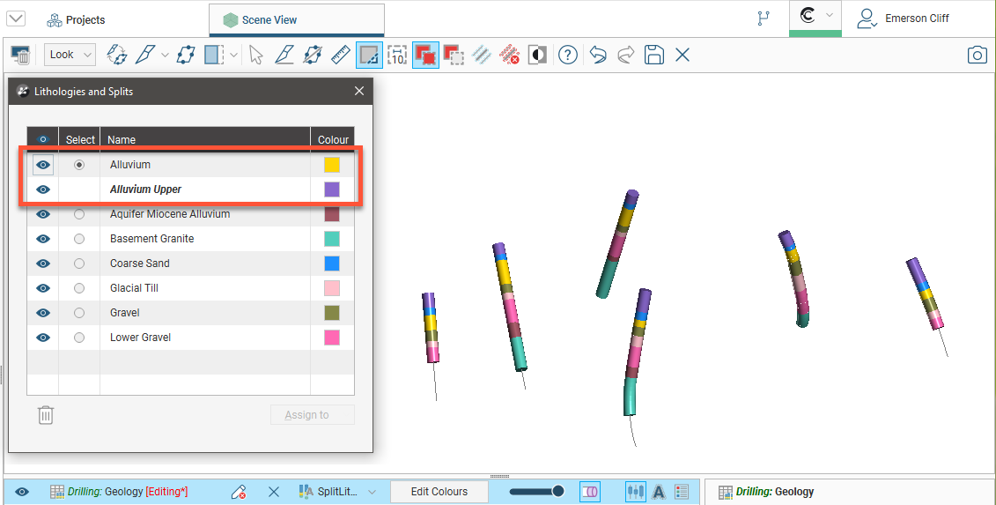
Task: Hide the Basement Granite lithology
Action: click(x=42, y=239)
